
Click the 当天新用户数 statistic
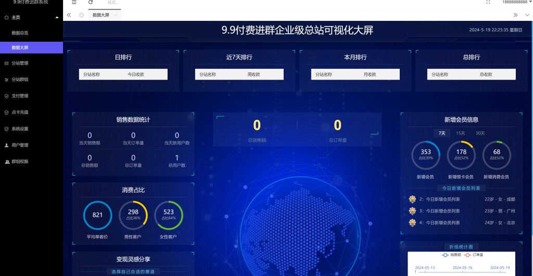[x=177, y=139]
